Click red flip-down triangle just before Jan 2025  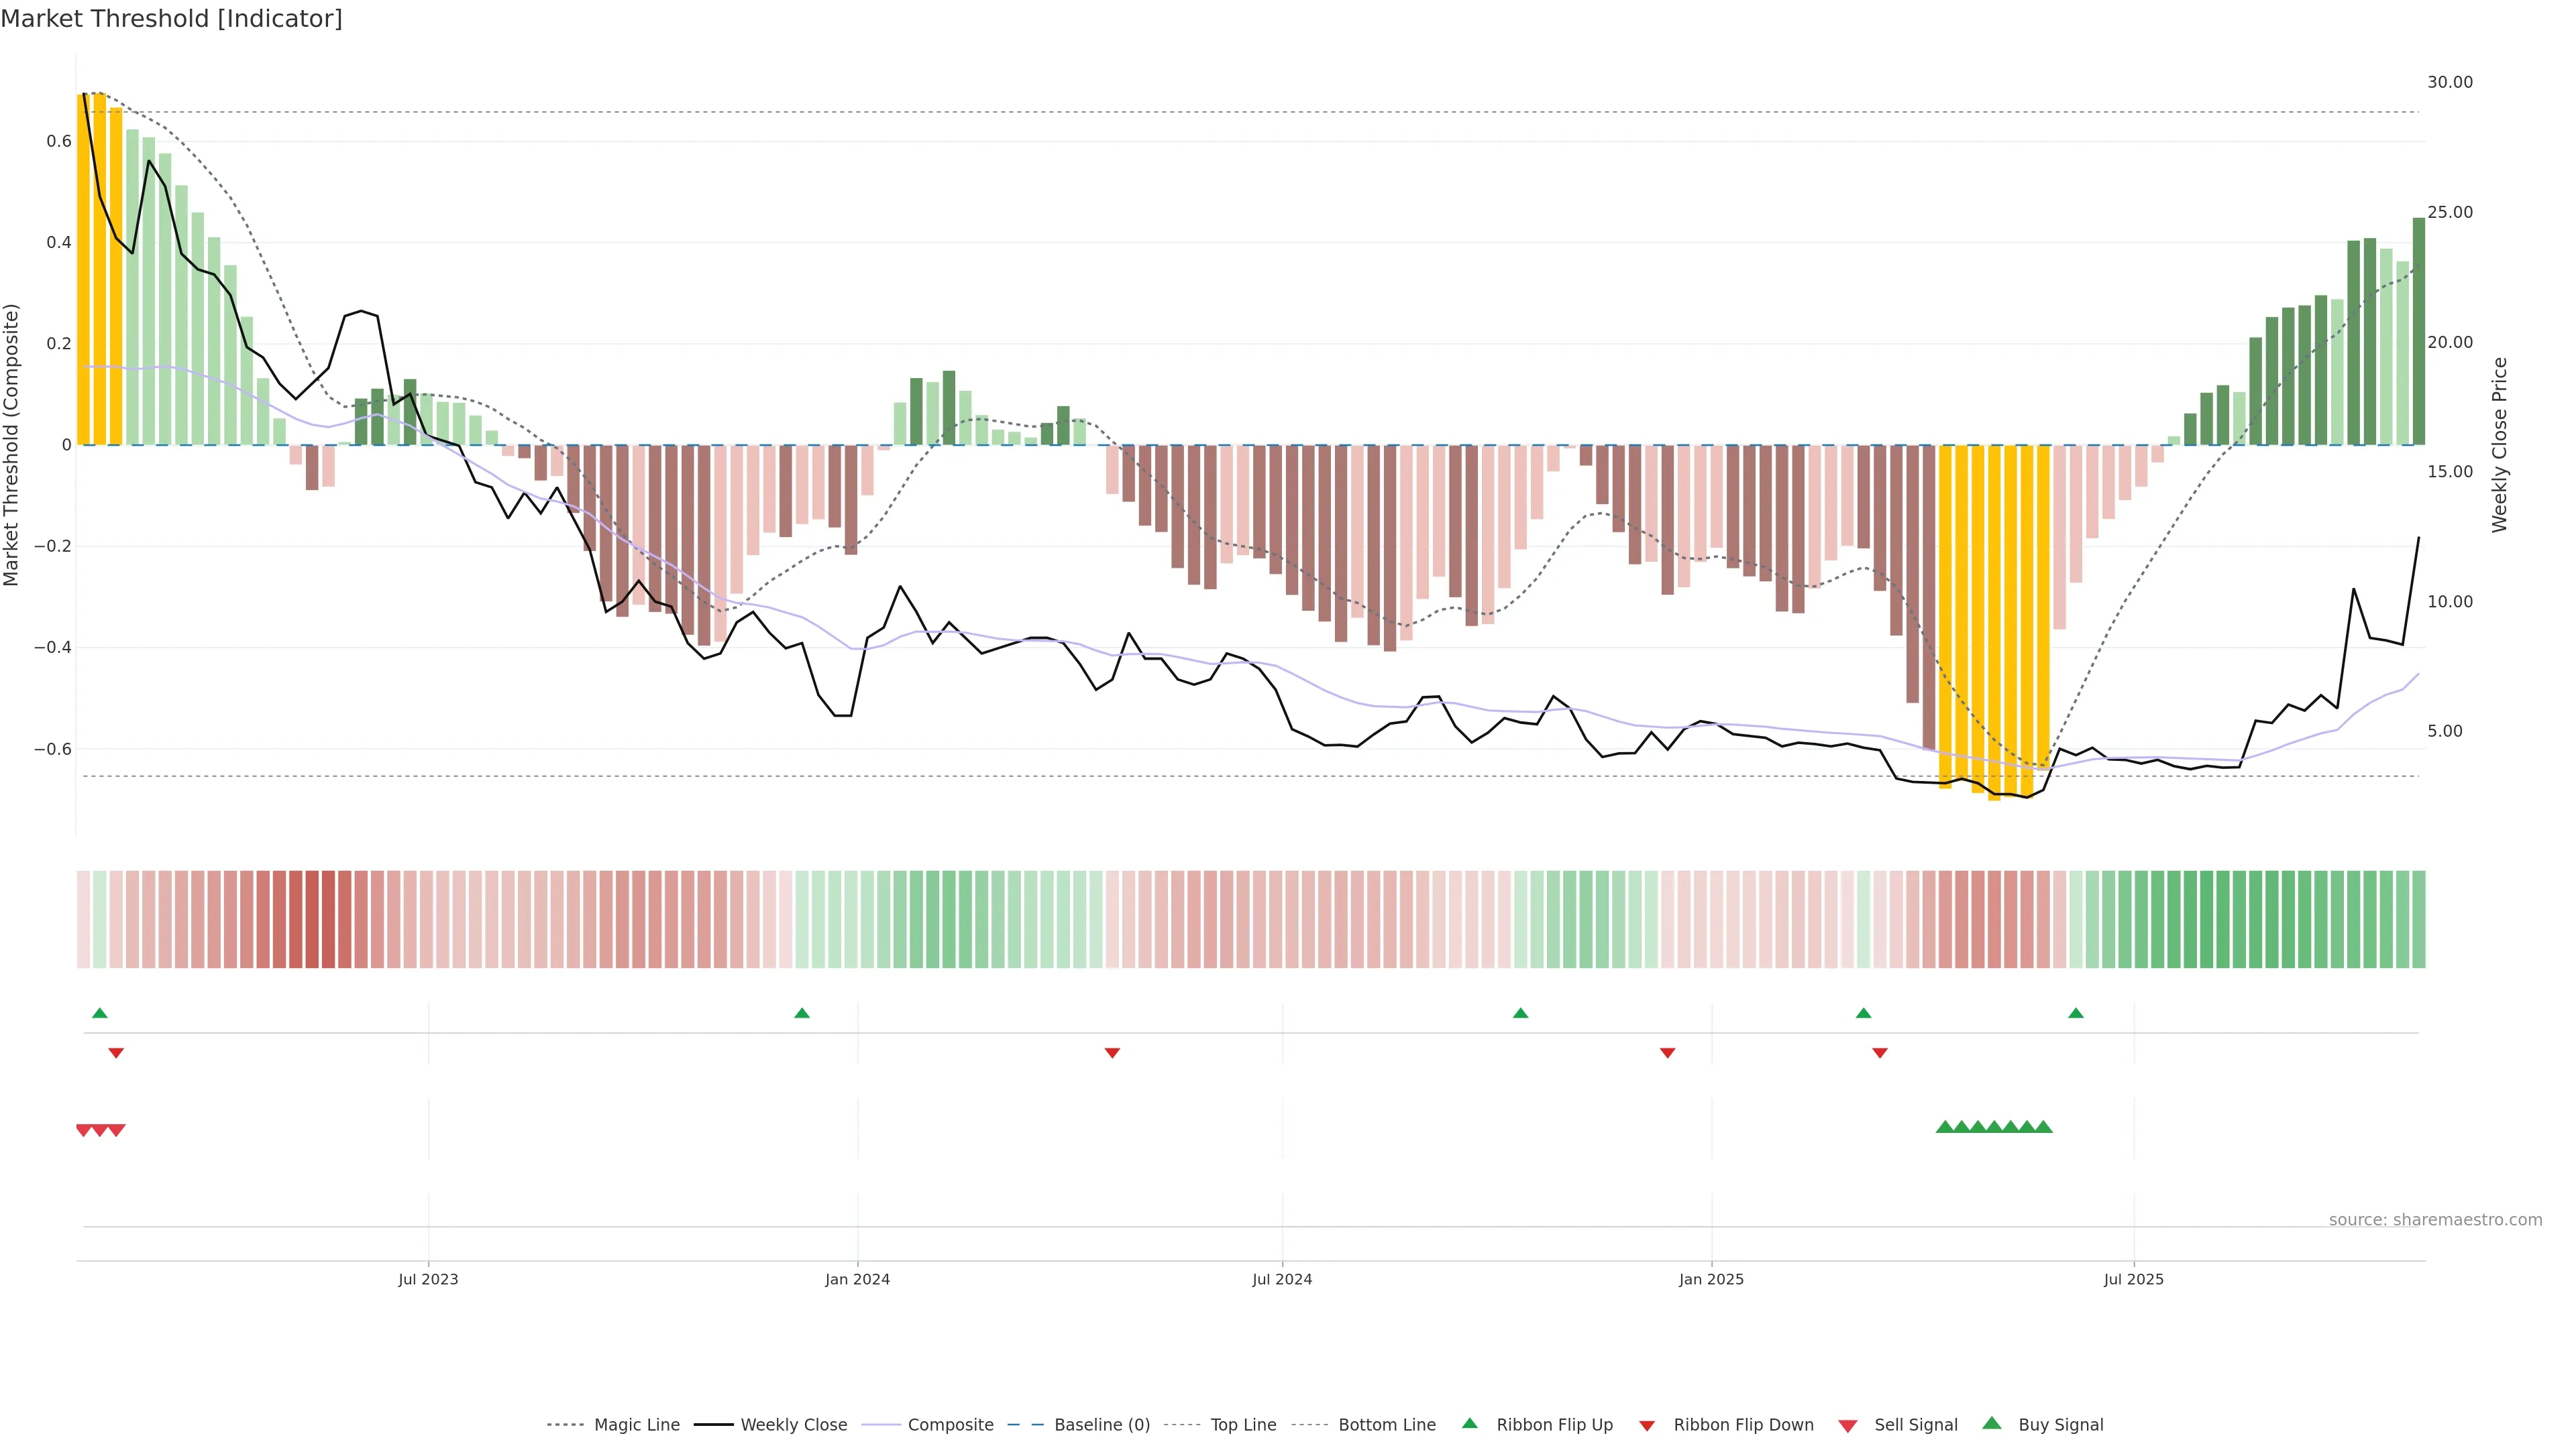click(1667, 1052)
